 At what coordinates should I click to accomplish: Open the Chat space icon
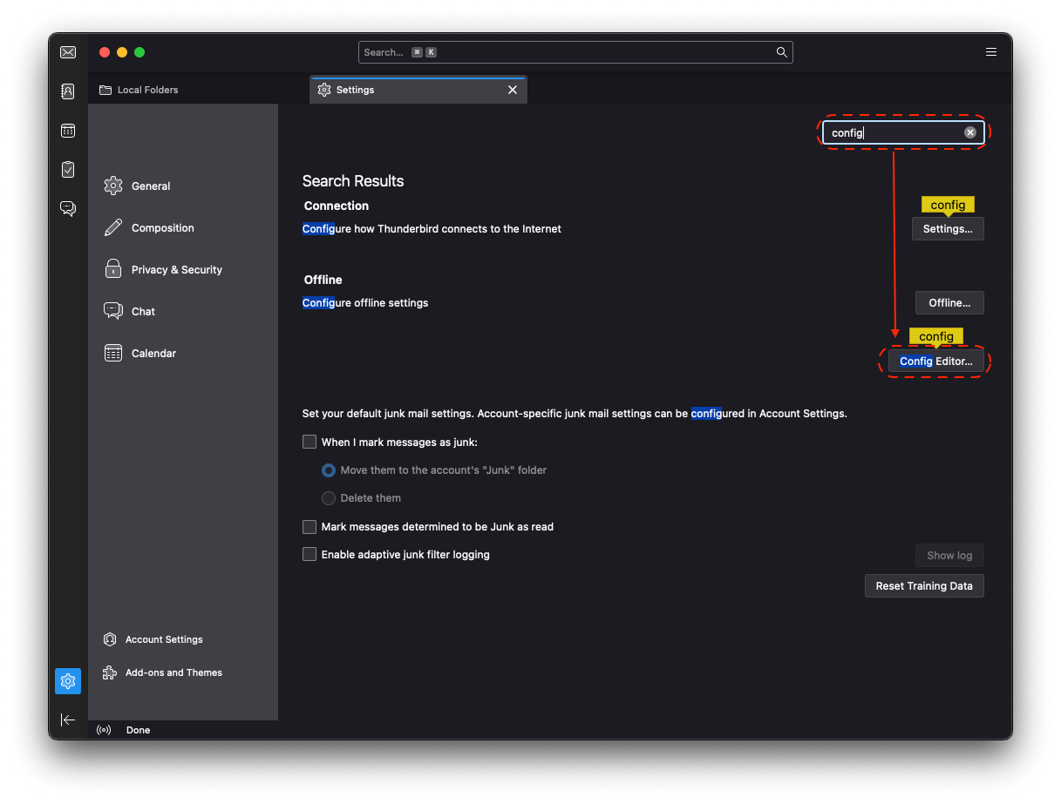[68, 208]
